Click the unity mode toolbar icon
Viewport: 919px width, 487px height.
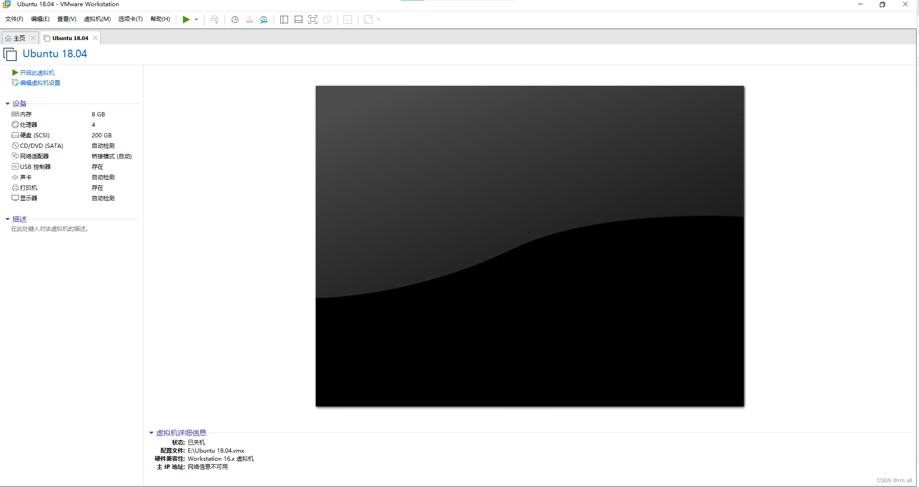pyautogui.click(x=327, y=20)
